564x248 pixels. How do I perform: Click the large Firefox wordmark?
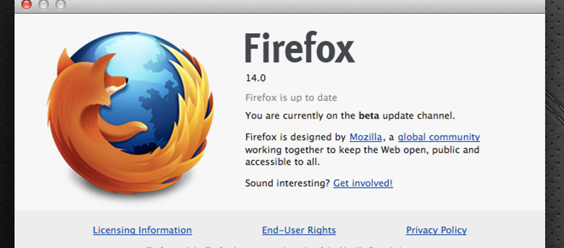(300, 47)
